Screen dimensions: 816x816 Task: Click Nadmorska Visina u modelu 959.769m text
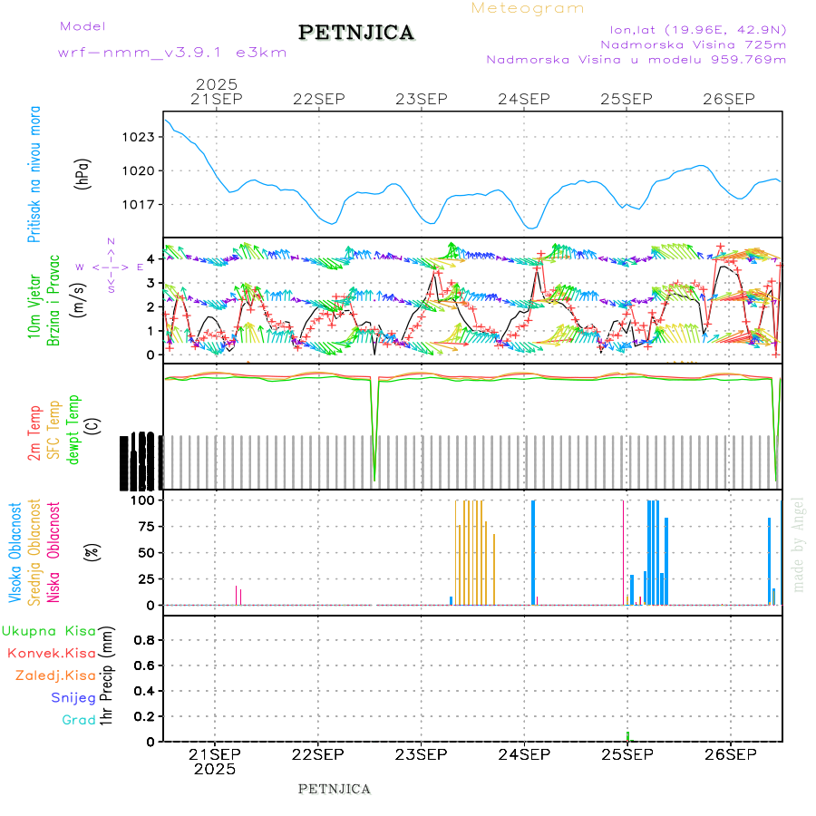click(x=636, y=60)
